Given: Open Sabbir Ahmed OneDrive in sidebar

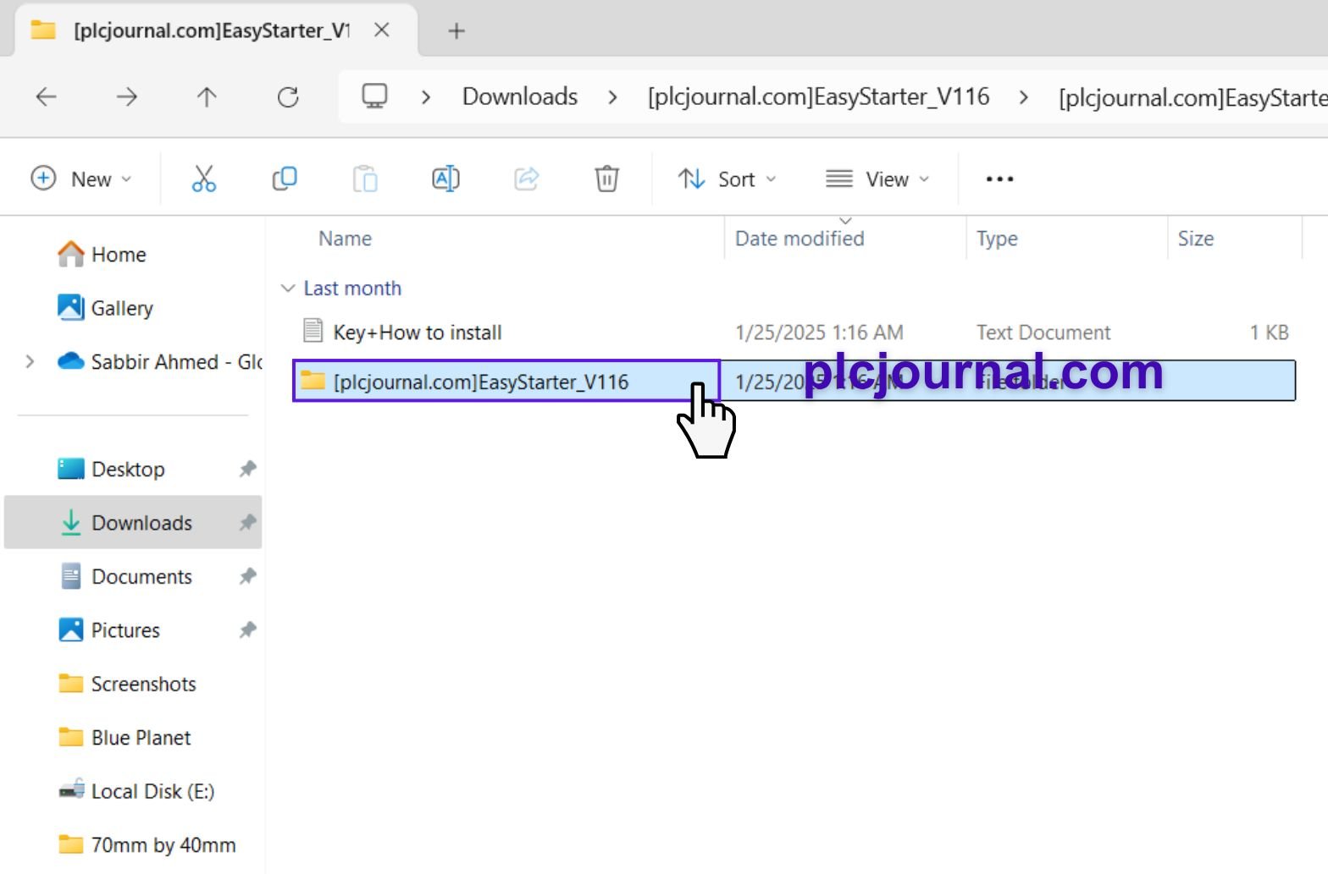Looking at the screenshot, I should (159, 362).
